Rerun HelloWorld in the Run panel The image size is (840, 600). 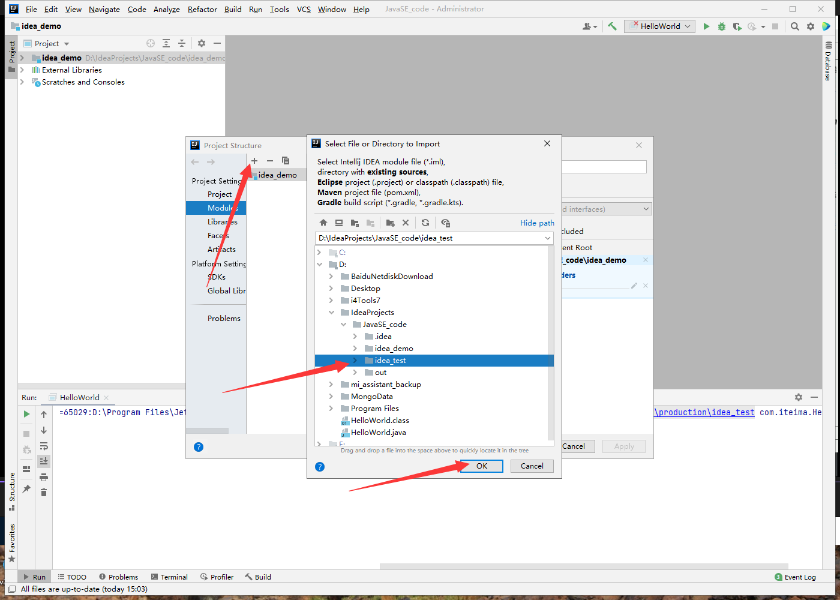pyautogui.click(x=26, y=414)
